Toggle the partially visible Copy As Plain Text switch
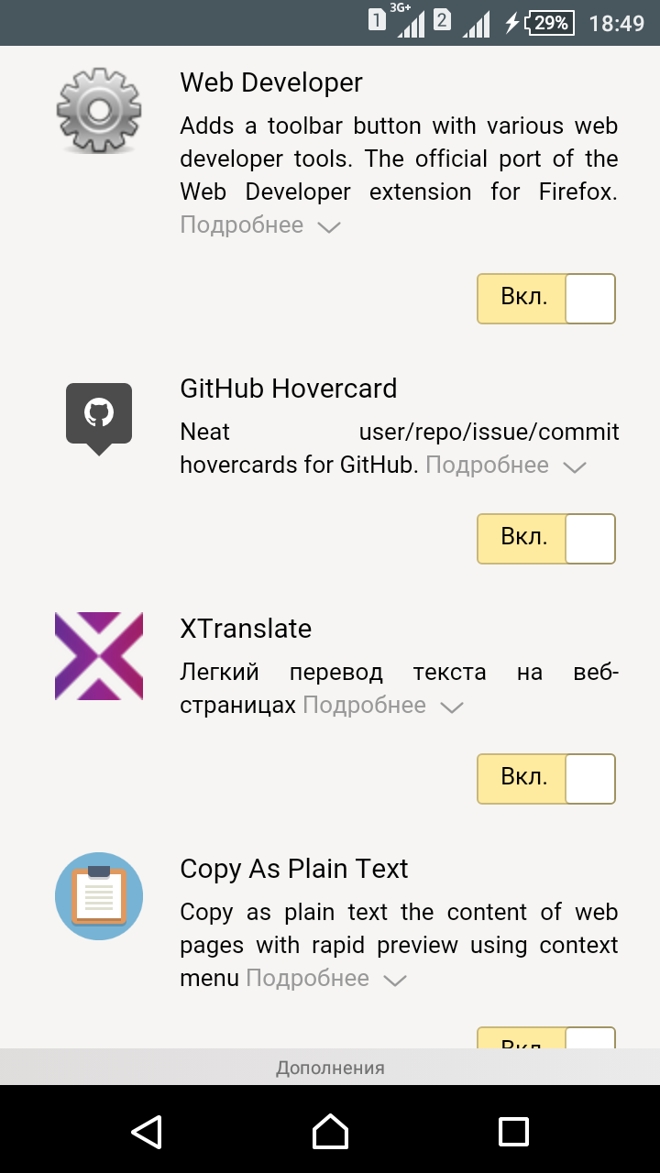Viewport: 660px width, 1173px height. [x=546, y=1039]
